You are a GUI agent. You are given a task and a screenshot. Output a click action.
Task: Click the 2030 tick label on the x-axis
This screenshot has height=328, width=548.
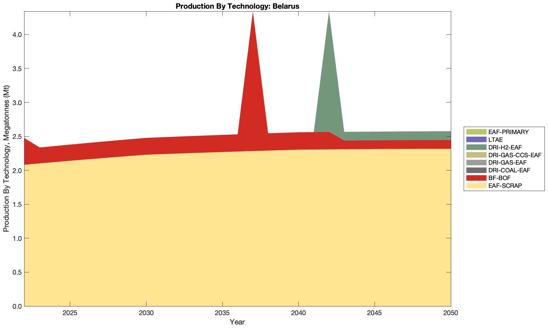146,313
